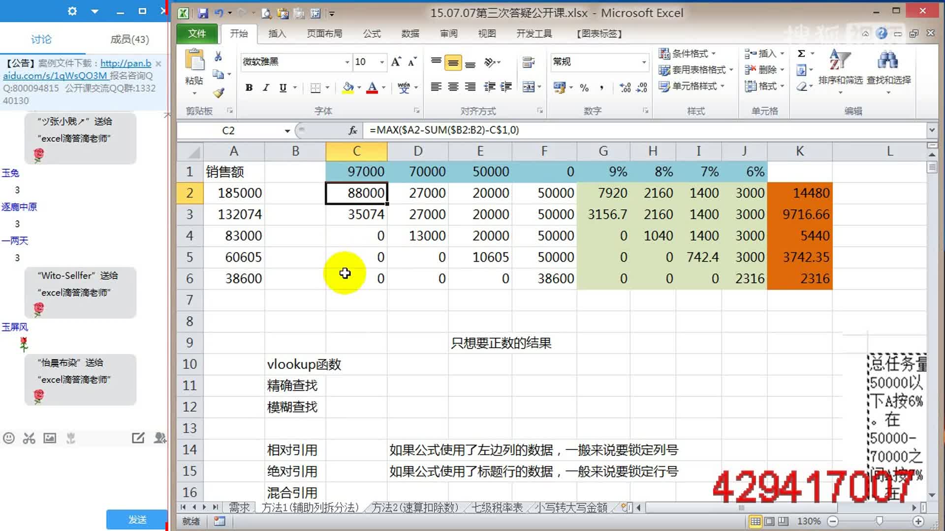Click the Decrease Indent icon
945x531 pixels.
[490, 87]
